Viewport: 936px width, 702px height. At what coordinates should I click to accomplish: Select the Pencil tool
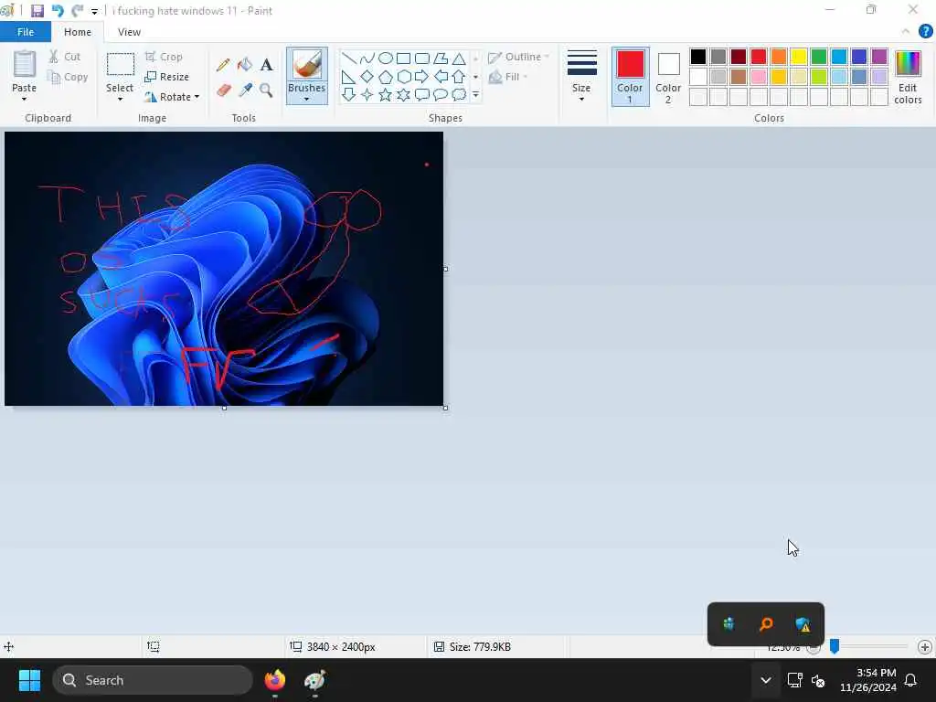pyautogui.click(x=223, y=65)
